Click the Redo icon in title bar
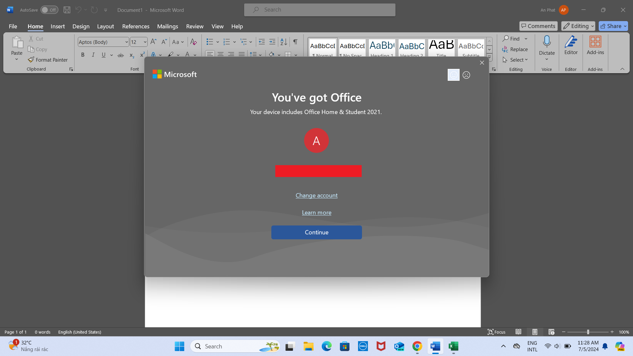Screen dimensions: 633x356 pyautogui.click(x=94, y=10)
